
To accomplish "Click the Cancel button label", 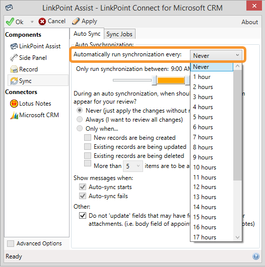I will (x=56, y=21).
